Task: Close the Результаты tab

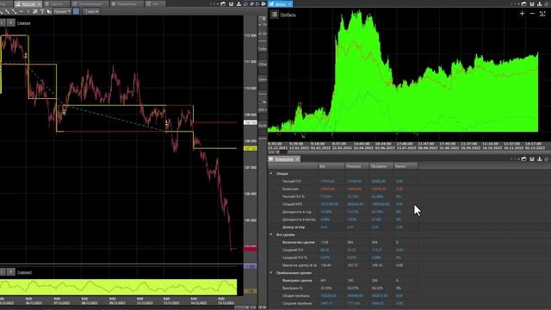Action: click(x=297, y=159)
